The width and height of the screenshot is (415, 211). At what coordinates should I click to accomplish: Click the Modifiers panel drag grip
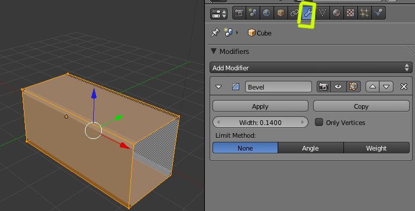pos(409,50)
